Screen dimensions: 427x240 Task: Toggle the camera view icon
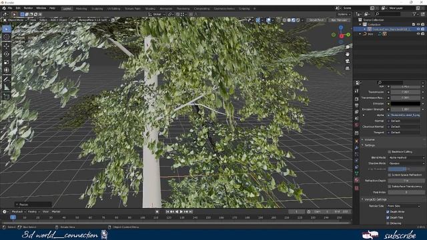(x=348, y=61)
